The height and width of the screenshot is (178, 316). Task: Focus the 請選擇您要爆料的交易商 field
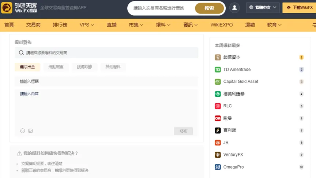(x=106, y=53)
